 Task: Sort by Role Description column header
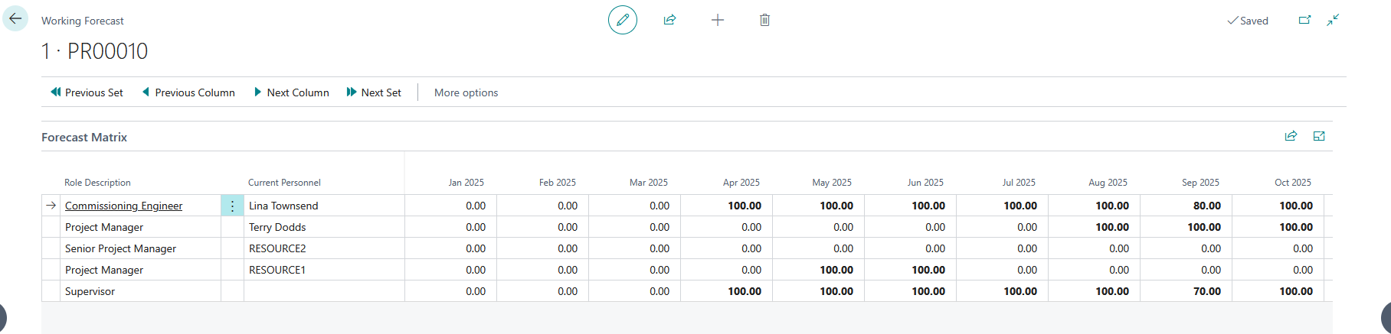pos(97,183)
